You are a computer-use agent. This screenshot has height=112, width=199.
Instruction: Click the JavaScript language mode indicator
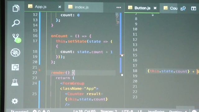pyautogui.click(x=156, y=111)
